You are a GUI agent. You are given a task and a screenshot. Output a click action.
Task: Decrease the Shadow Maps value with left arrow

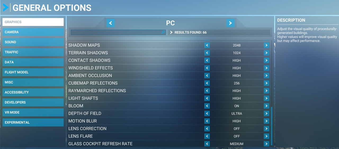pyautogui.click(x=207, y=45)
